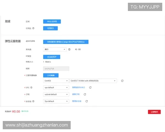This screenshot has width=165, height=132.
Task: Select the 公共镜像 public image button
Action: pos(51,75)
